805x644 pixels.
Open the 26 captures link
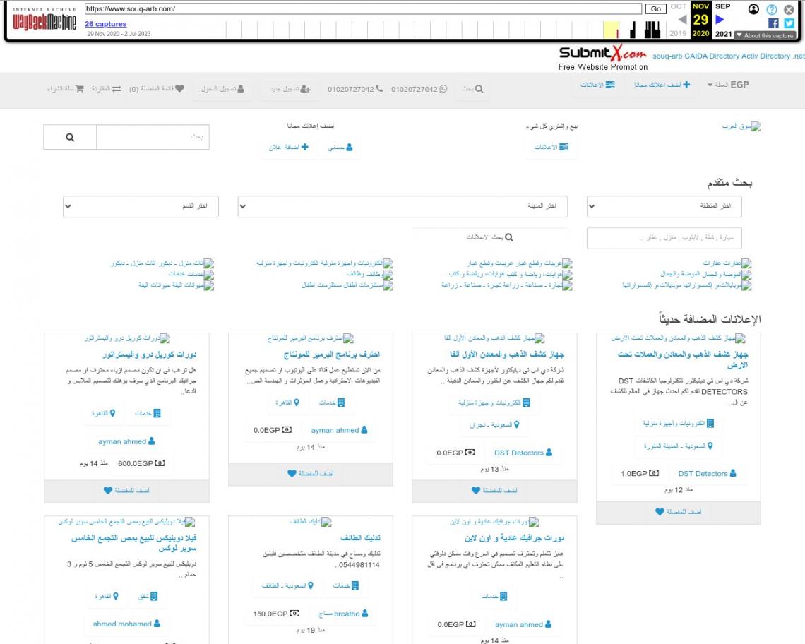pyautogui.click(x=106, y=23)
